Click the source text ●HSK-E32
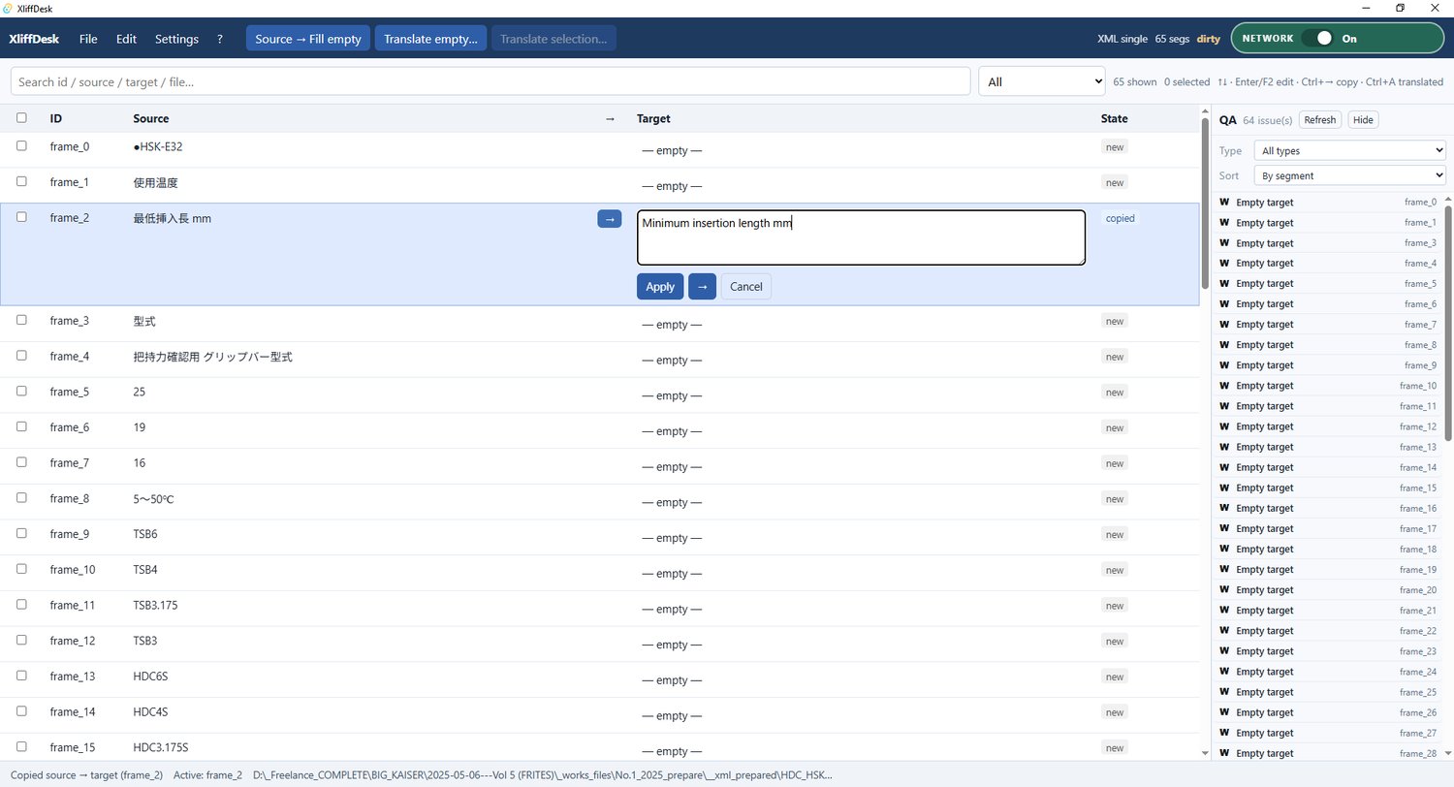The width and height of the screenshot is (1454, 787). click(x=158, y=147)
